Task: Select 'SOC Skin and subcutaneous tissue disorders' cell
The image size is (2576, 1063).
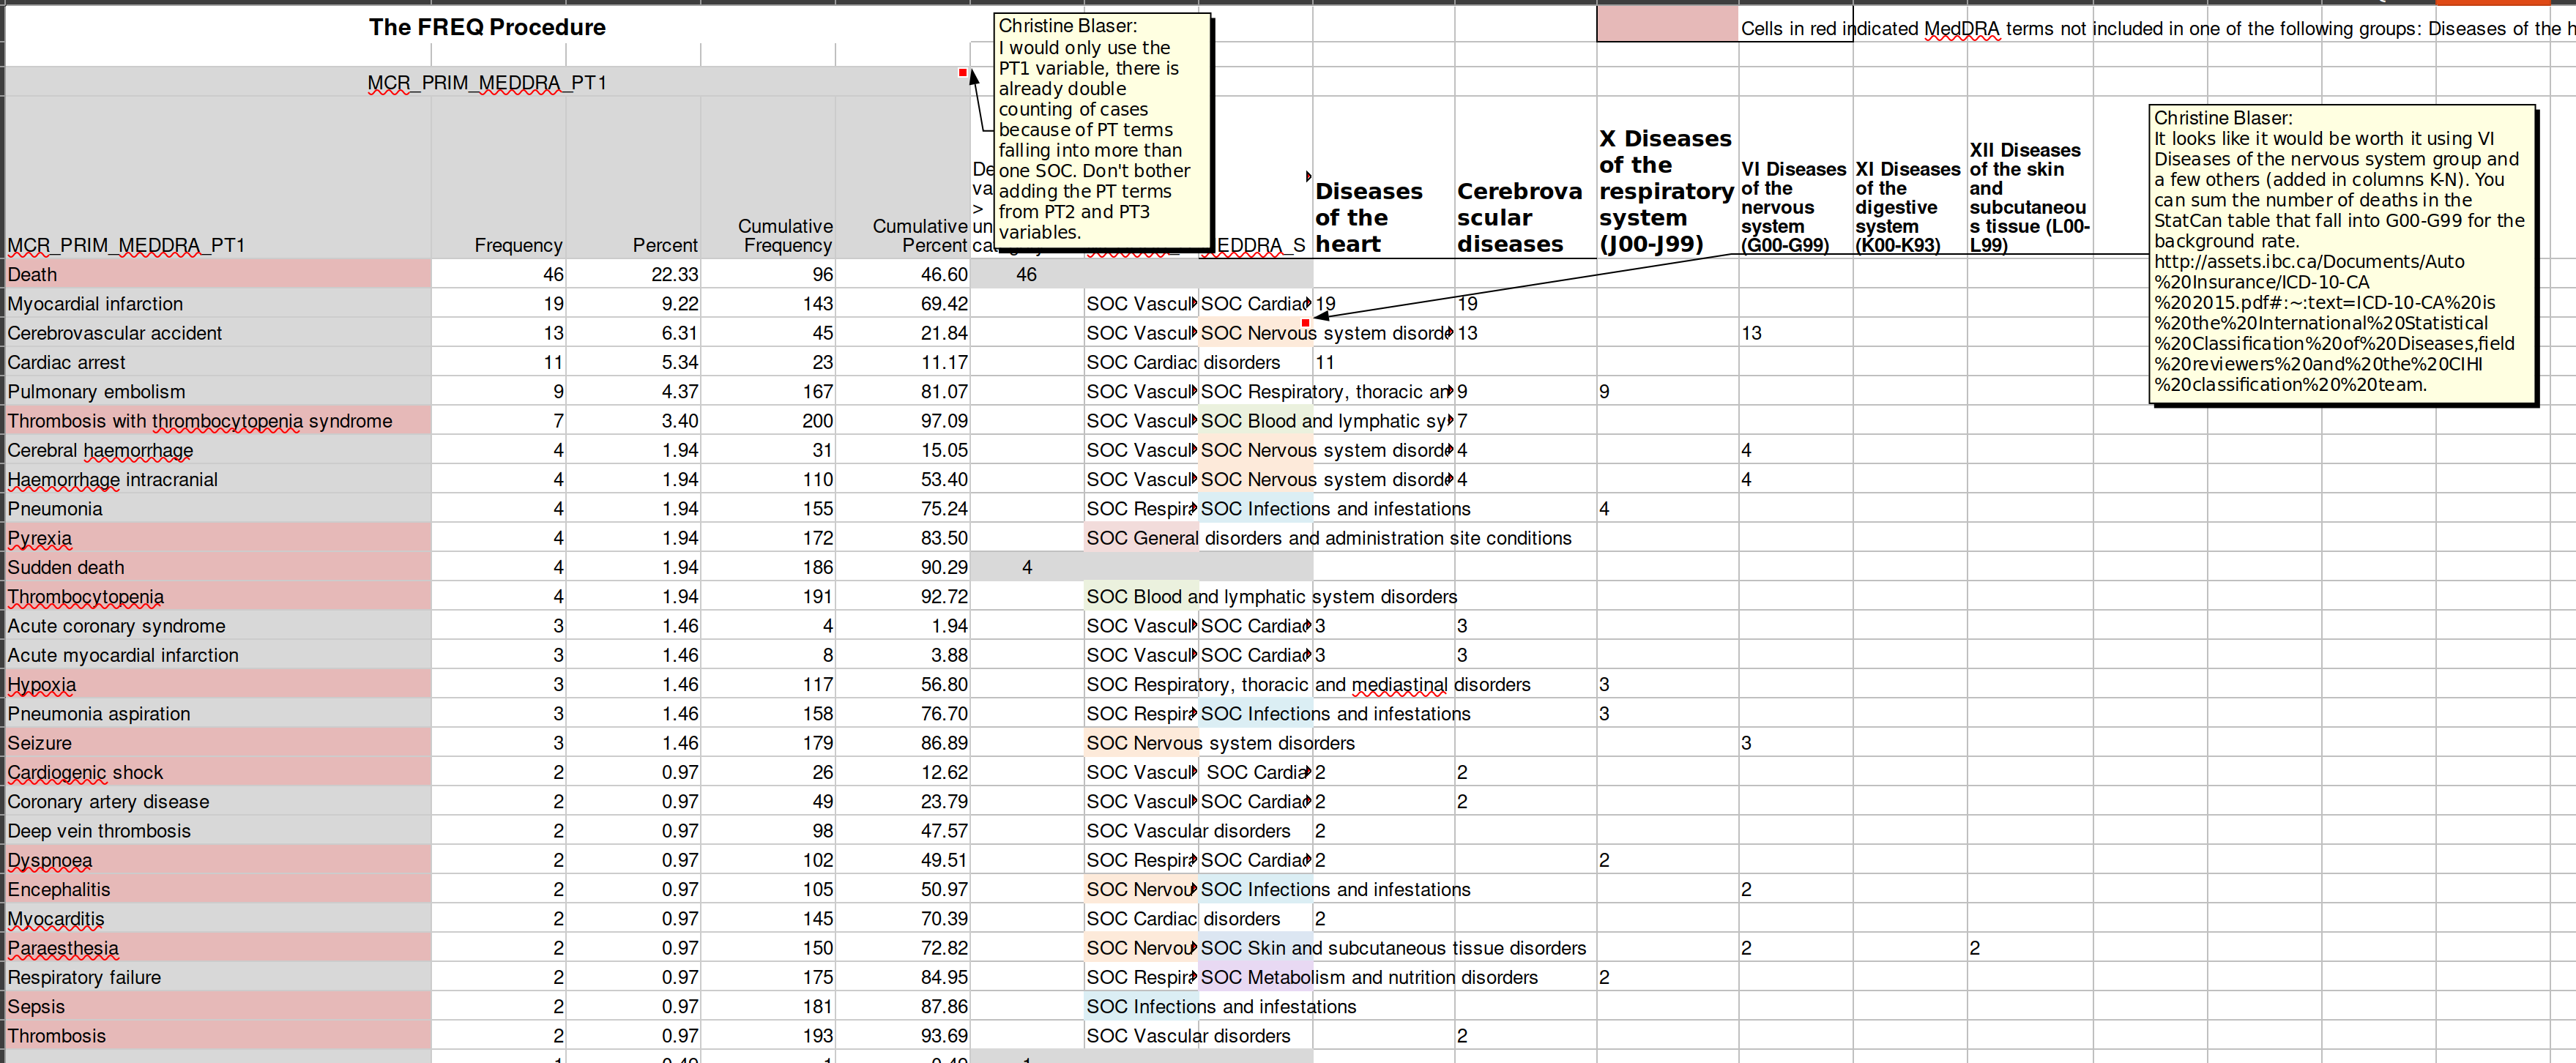Action: click(1393, 948)
